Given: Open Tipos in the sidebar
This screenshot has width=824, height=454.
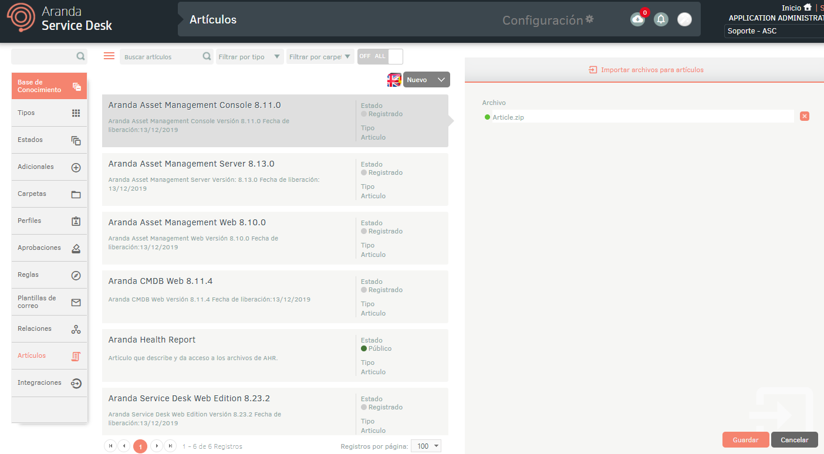Looking at the screenshot, I should [49, 113].
